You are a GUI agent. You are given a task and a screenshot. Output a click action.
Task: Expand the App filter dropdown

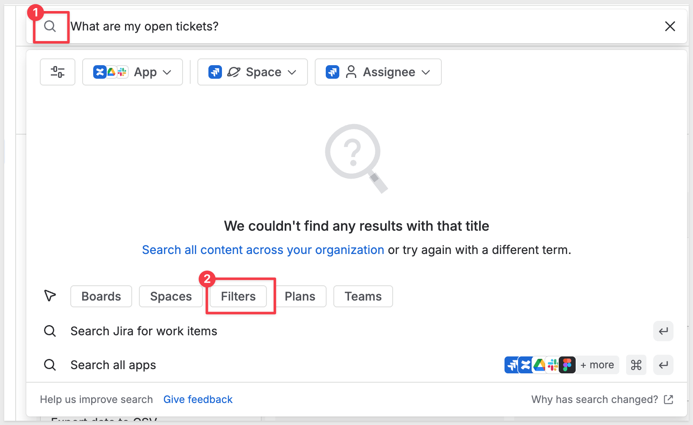[133, 72]
